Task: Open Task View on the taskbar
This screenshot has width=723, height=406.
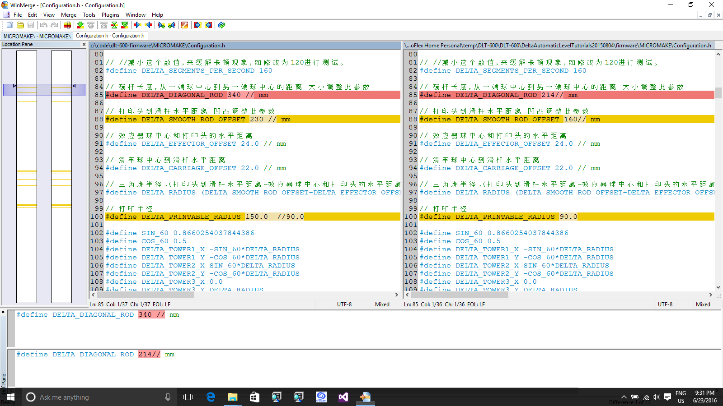Action: coord(188,397)
